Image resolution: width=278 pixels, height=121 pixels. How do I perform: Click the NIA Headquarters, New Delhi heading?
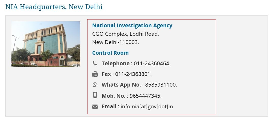pyautogui.click(x=54, y=7)
